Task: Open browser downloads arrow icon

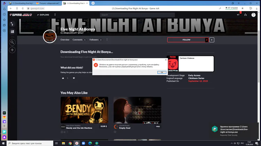Action: coord(257,8)
